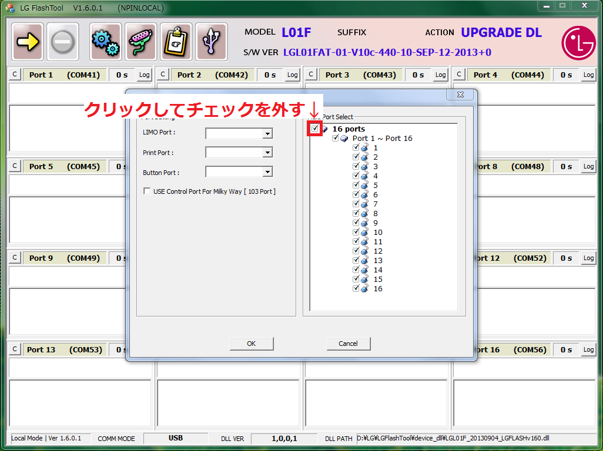Click the plug icon of port 13
The image size is (603, 451).
click(364, 261)
